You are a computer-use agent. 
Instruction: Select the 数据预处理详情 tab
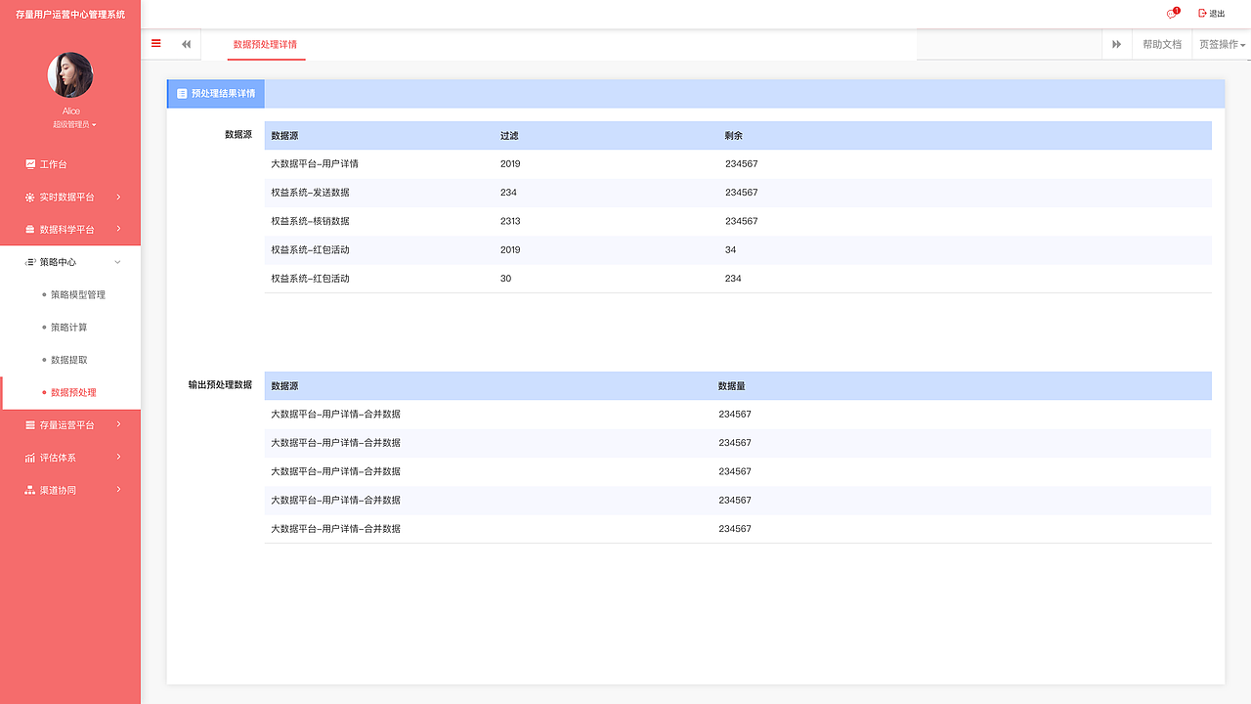coord(266,44)
